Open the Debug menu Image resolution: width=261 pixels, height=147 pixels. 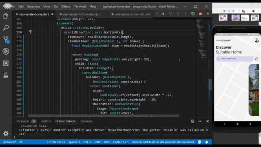[x=66, y=7]
